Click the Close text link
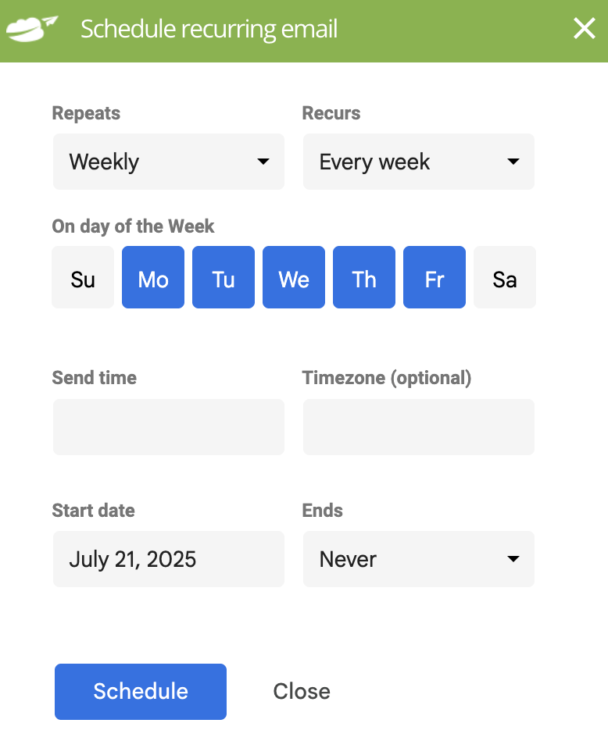Image resolution: width=608 pixels, height=748 pixels. pyautogui.click(x=302, y=692)
